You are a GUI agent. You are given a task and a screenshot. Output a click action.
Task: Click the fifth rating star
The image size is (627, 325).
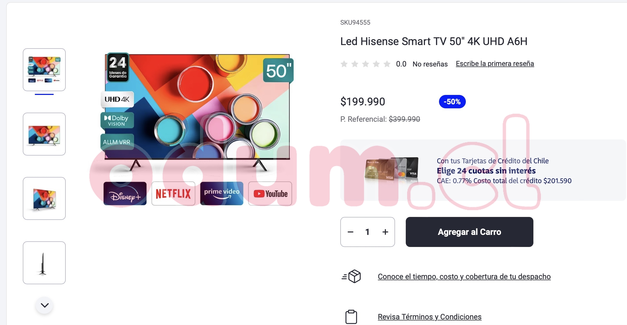(387, 64)
